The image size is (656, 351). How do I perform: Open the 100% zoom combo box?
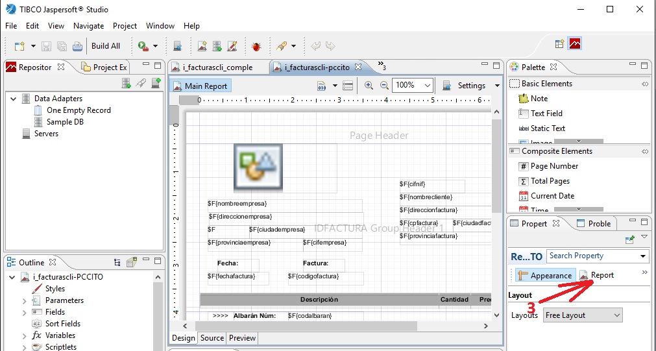click(x=412, y=86)
